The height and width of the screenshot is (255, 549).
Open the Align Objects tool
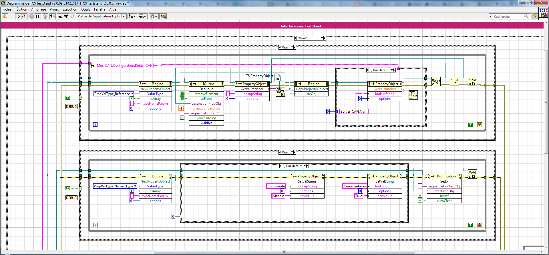pos(132,17)
